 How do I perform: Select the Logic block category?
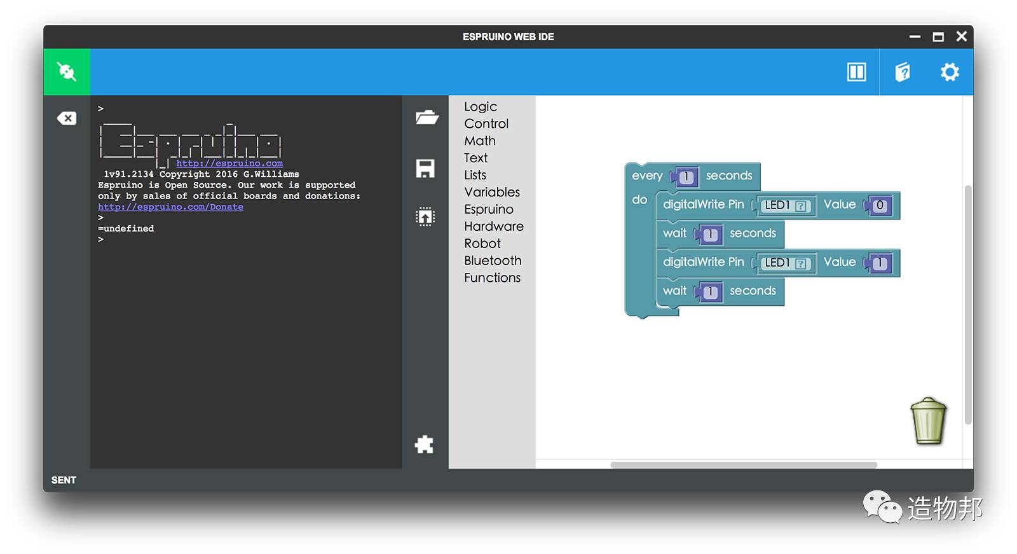click(x=481, y=107)
